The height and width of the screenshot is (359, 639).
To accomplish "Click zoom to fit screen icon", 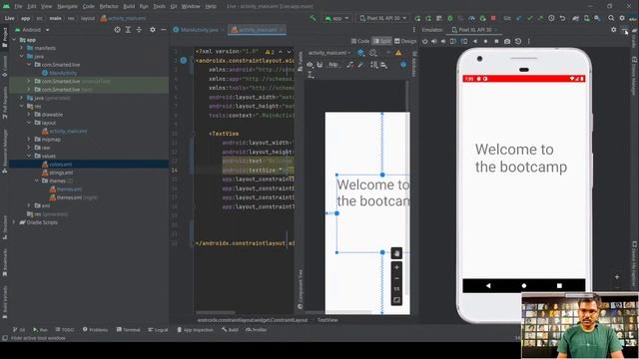I will click(396, 301).
